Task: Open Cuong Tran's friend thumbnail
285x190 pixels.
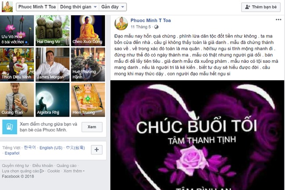Action: pyautogui.click(x=17, y=100)
